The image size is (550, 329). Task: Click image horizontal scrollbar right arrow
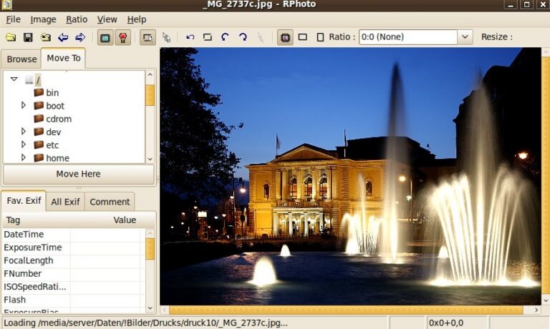tap(536, 310)
